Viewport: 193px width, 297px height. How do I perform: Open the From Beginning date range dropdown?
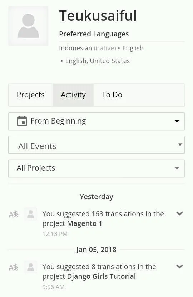[x=96, y=121]
